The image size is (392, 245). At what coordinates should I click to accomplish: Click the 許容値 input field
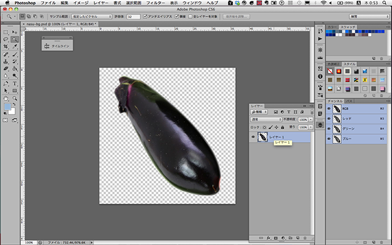tap(133, 17)
